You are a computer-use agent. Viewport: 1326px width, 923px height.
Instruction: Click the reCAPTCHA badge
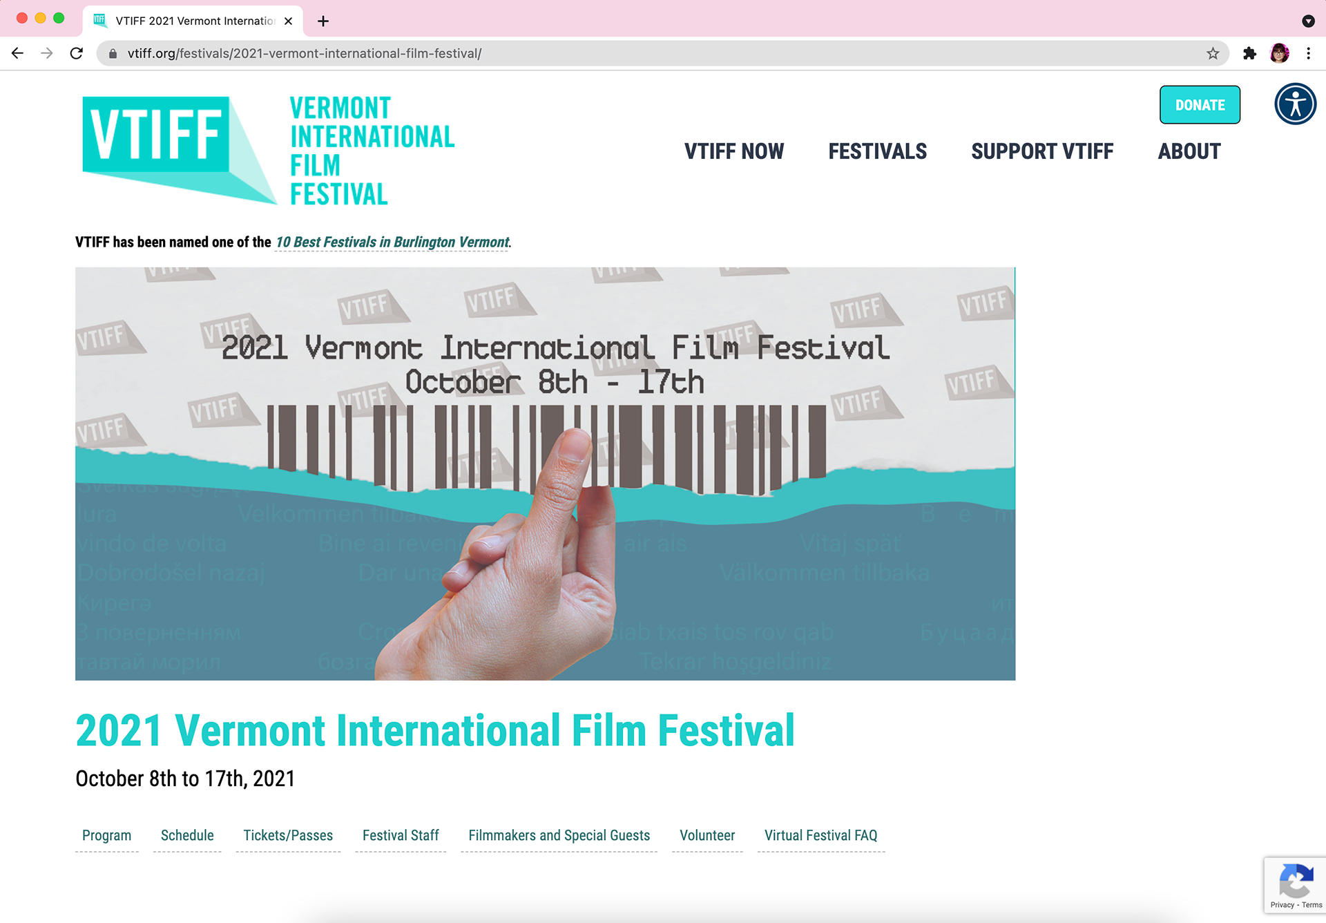[1295, 885]
